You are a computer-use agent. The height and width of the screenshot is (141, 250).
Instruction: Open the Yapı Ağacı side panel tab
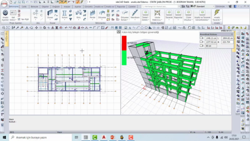pyautogui.click(x=7, y=38)
